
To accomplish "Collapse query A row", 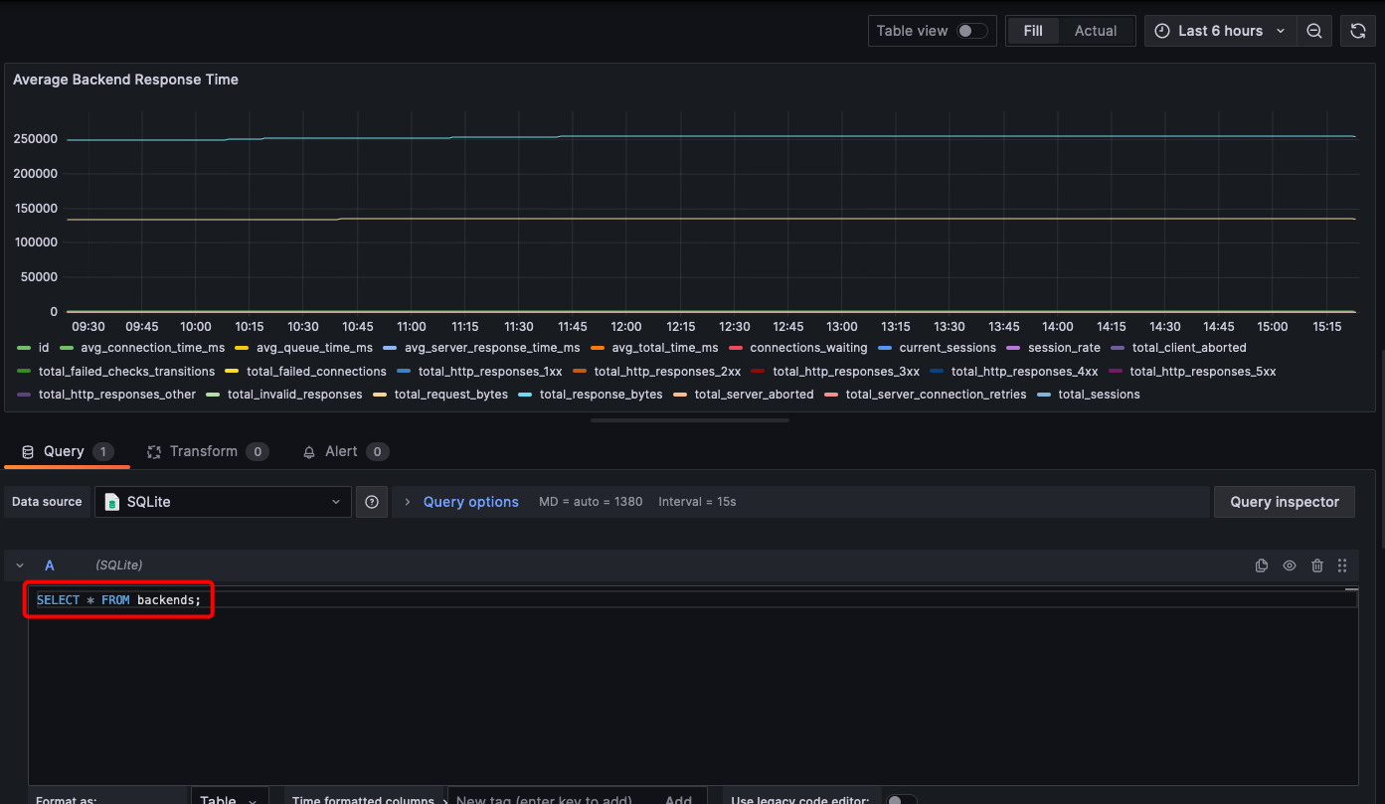I will (20, 565).
